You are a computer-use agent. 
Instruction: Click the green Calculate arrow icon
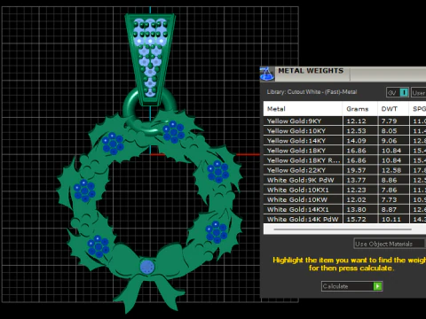click(x=378, y=286)
